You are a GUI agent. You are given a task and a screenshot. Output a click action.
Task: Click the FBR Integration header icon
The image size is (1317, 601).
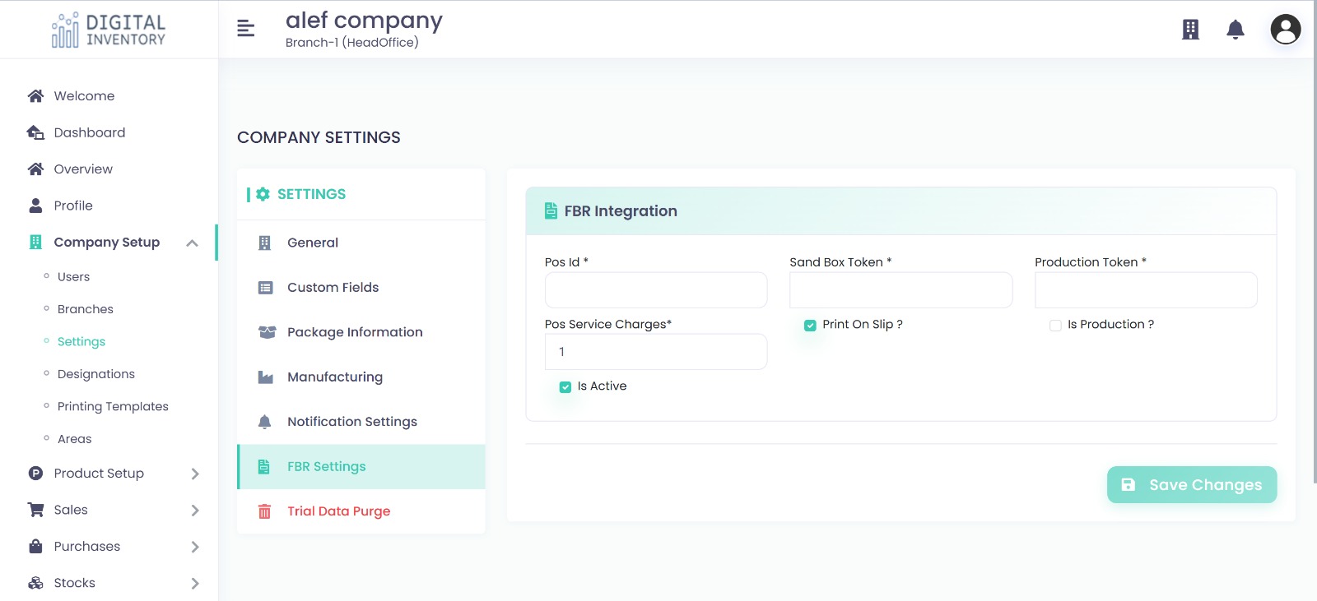[551, 211]
